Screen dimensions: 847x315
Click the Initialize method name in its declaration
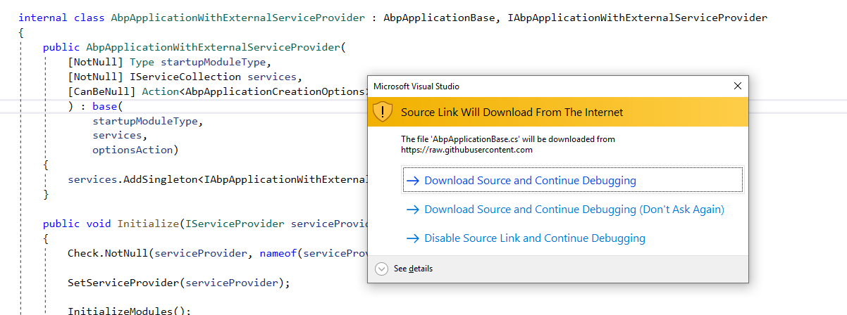[x=147, y=224]
